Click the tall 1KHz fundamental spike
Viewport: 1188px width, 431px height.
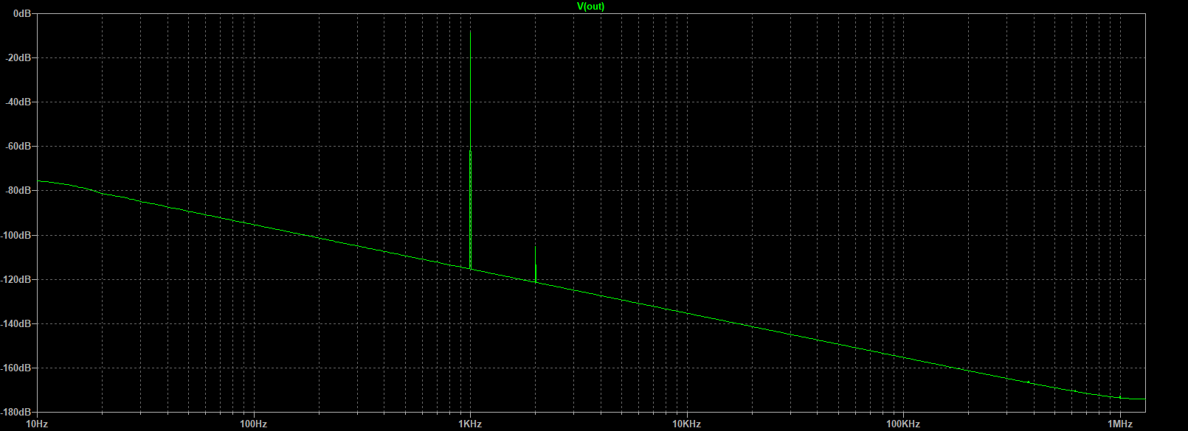click(470, 150)
